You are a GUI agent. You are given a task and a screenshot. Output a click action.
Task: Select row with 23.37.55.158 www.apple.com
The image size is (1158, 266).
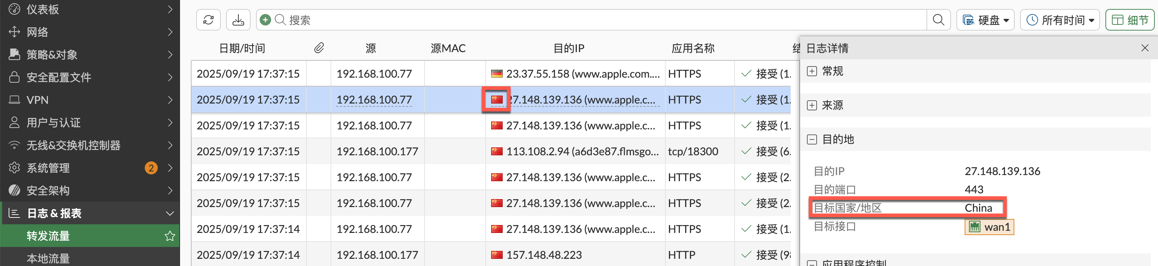click(492, 74)
